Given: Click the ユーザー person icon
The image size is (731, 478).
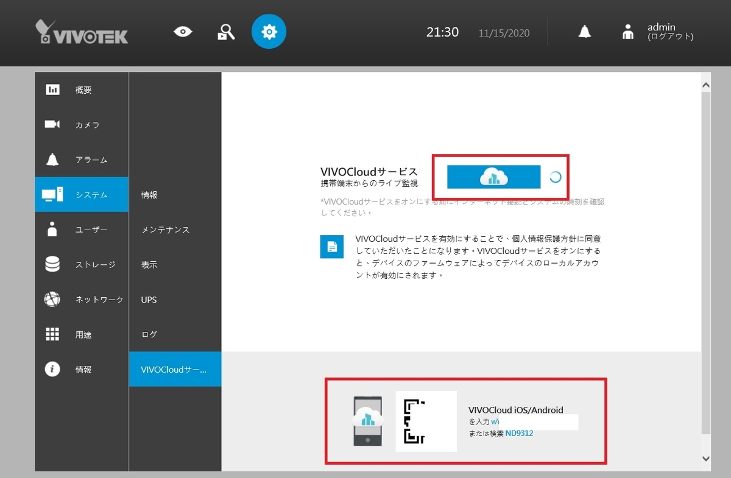Looking at the screenshot, I should 52,230.
